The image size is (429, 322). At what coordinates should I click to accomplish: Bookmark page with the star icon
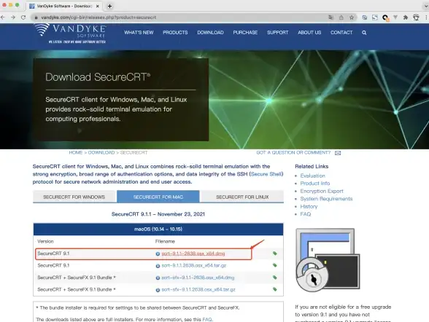[x=352, y=17]
